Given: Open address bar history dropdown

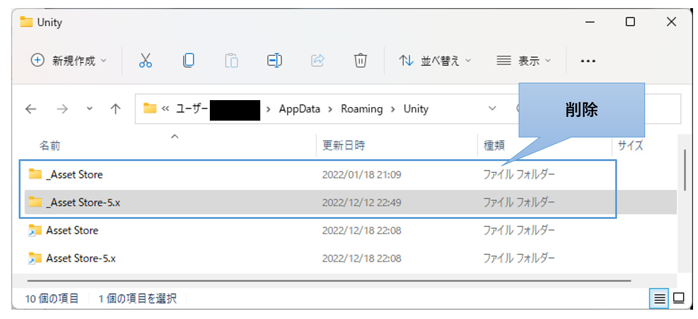Looking at the screenshot, I should pos(493,108).
